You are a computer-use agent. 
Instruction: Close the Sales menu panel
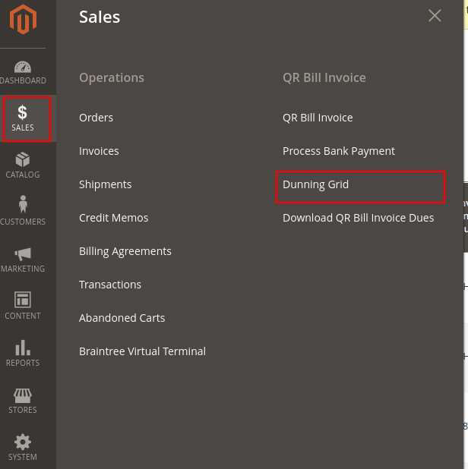point(435,16)
